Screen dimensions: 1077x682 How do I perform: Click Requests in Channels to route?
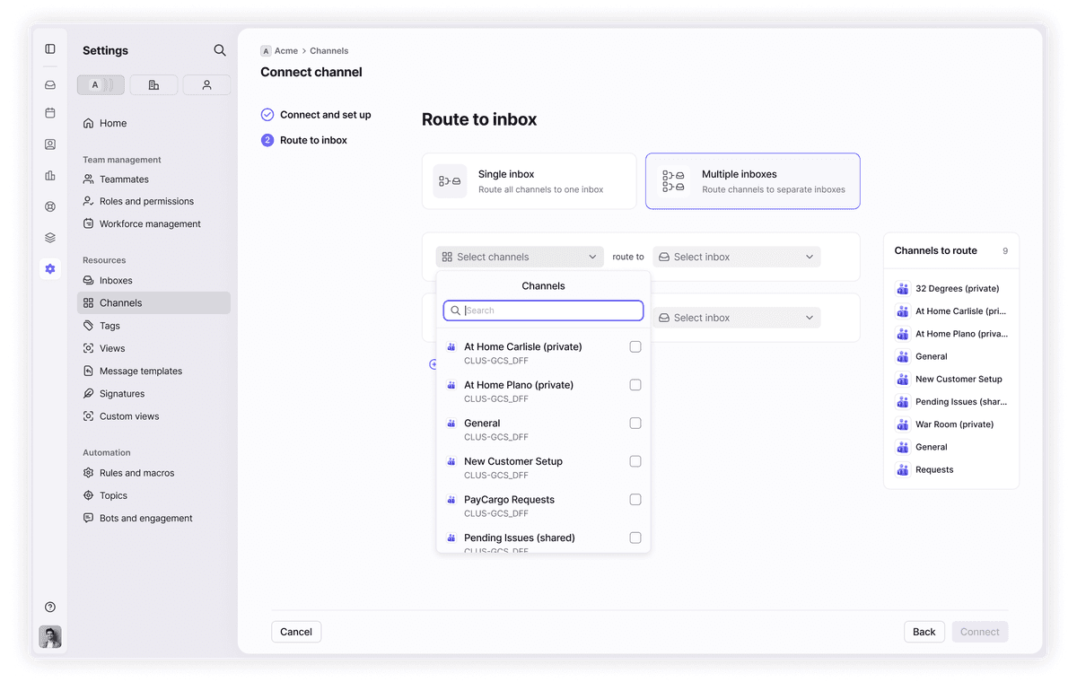point(951,469)
